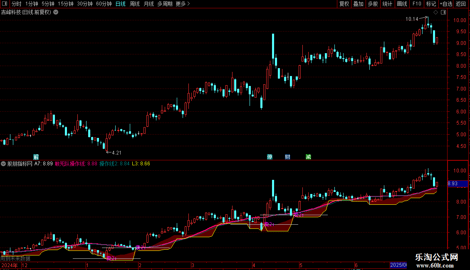Switch to 分时 intraday view
470x270 pixels.
tap(17, 4)
